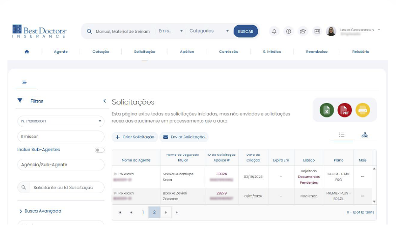Click the Filtros funnel icon
Screen dimensions: 396x241
[x=20, y=101]
